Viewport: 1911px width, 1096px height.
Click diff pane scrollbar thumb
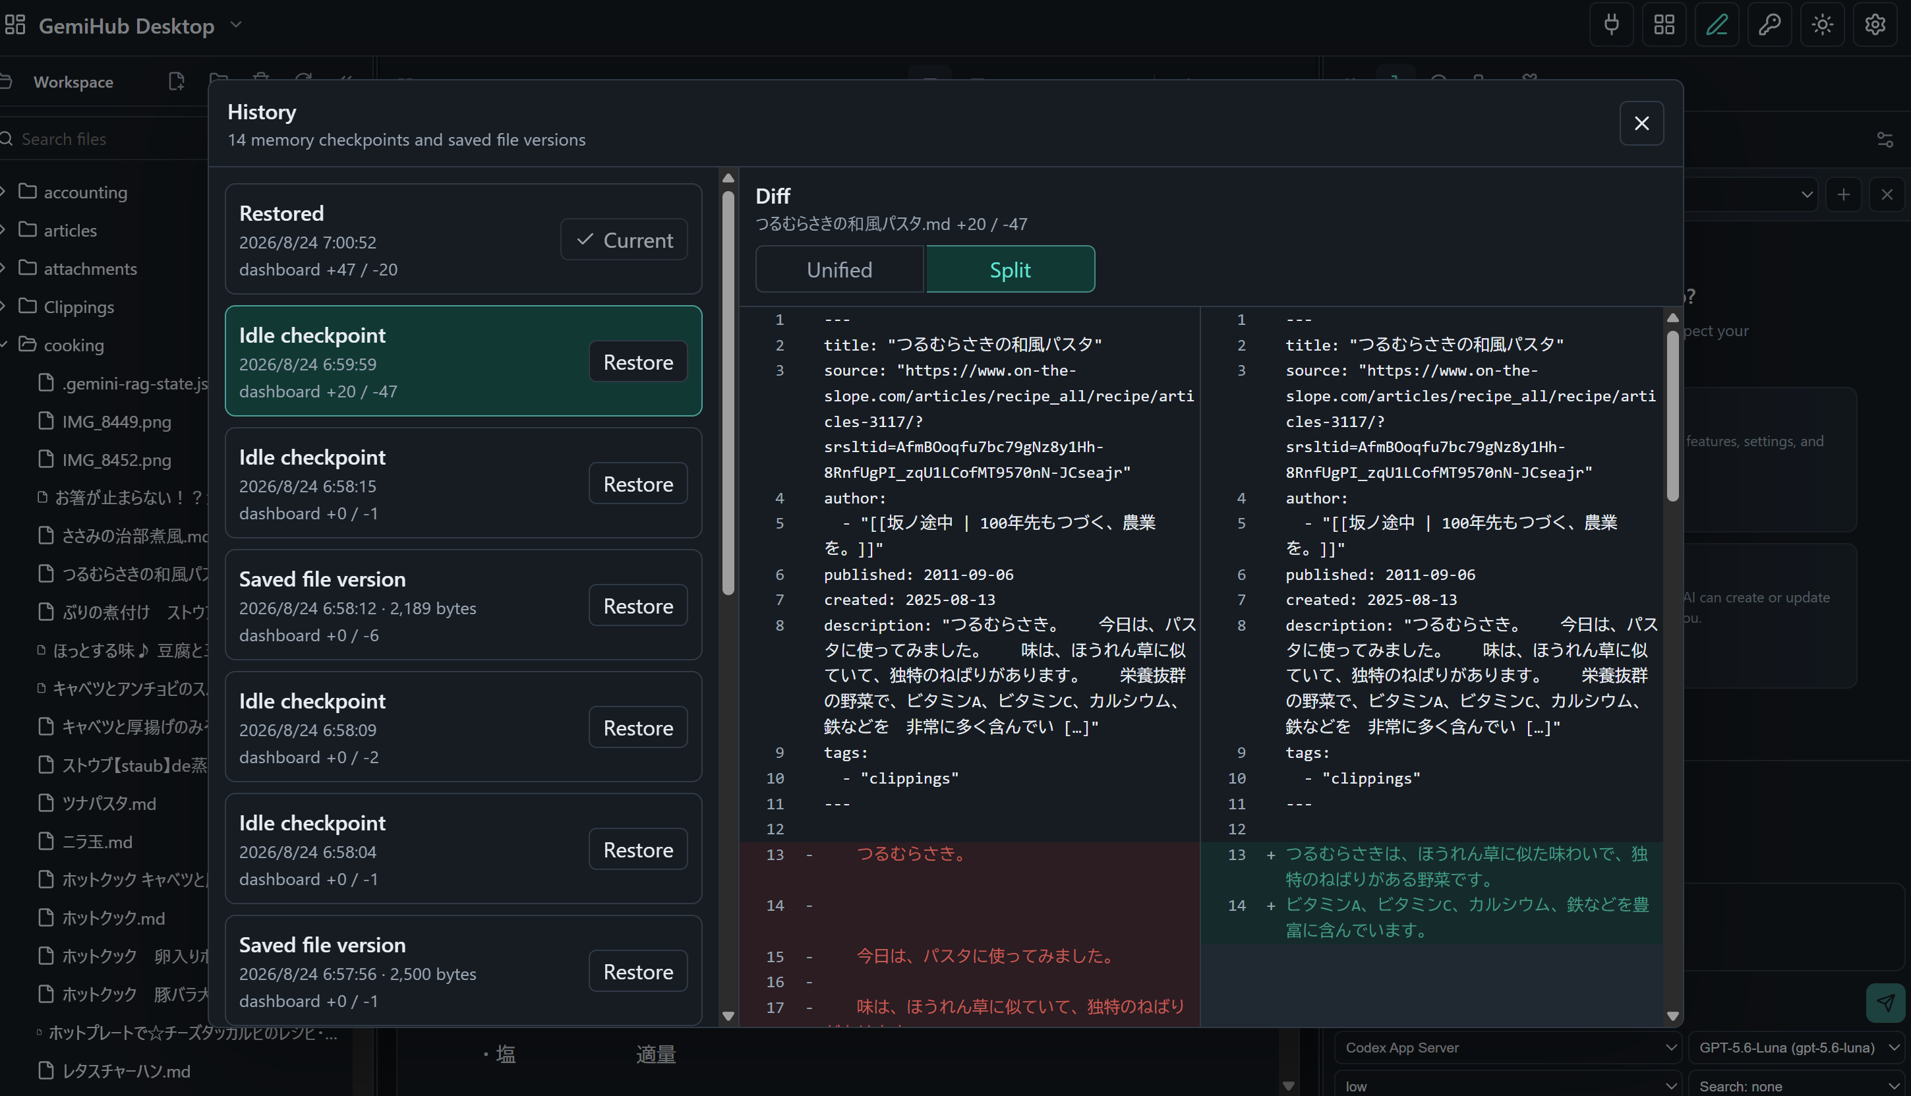tap(1672, 417)
